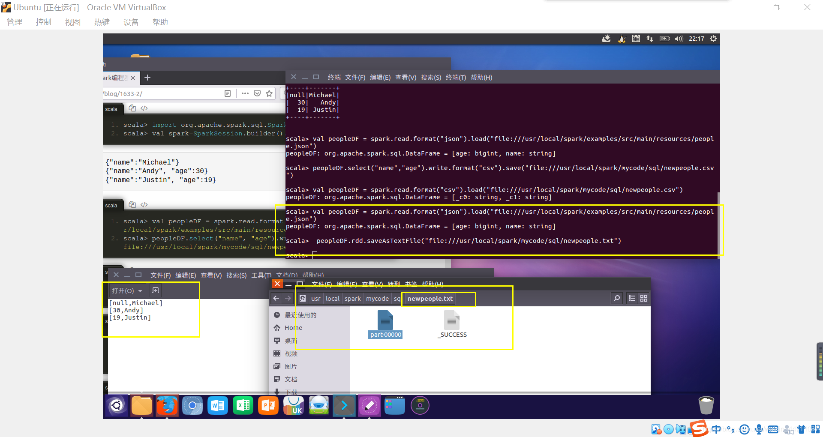Toggle reader mode in the Firefox address bar

click(228, 93)
